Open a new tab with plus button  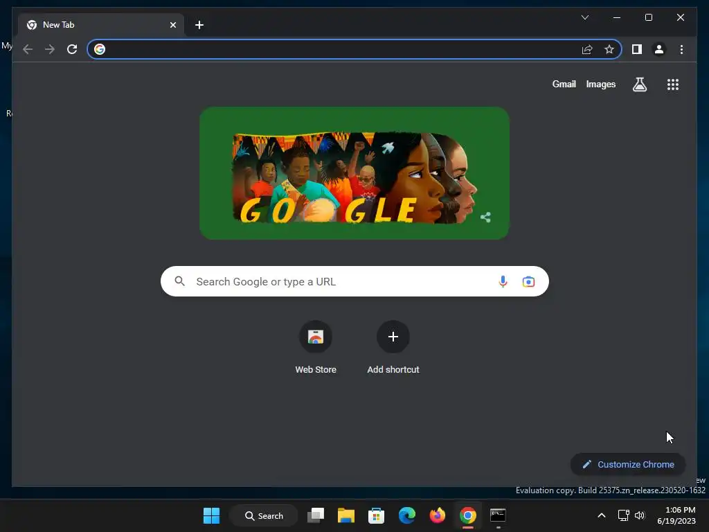coord(199,25)
